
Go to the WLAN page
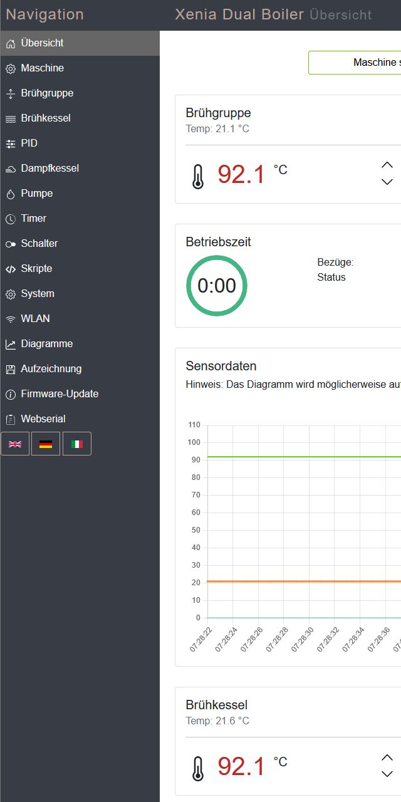(80, 319)
